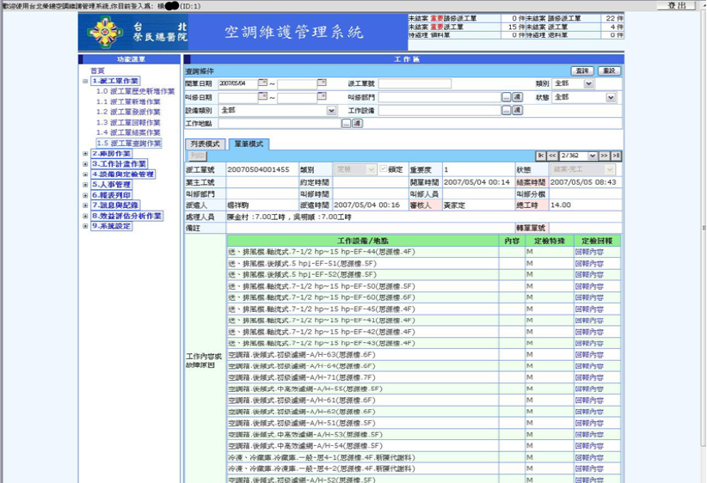Viewport: 707px width, 483px height.
Task: Click the 清 clear button for 叫修部門
Action: 517,97
